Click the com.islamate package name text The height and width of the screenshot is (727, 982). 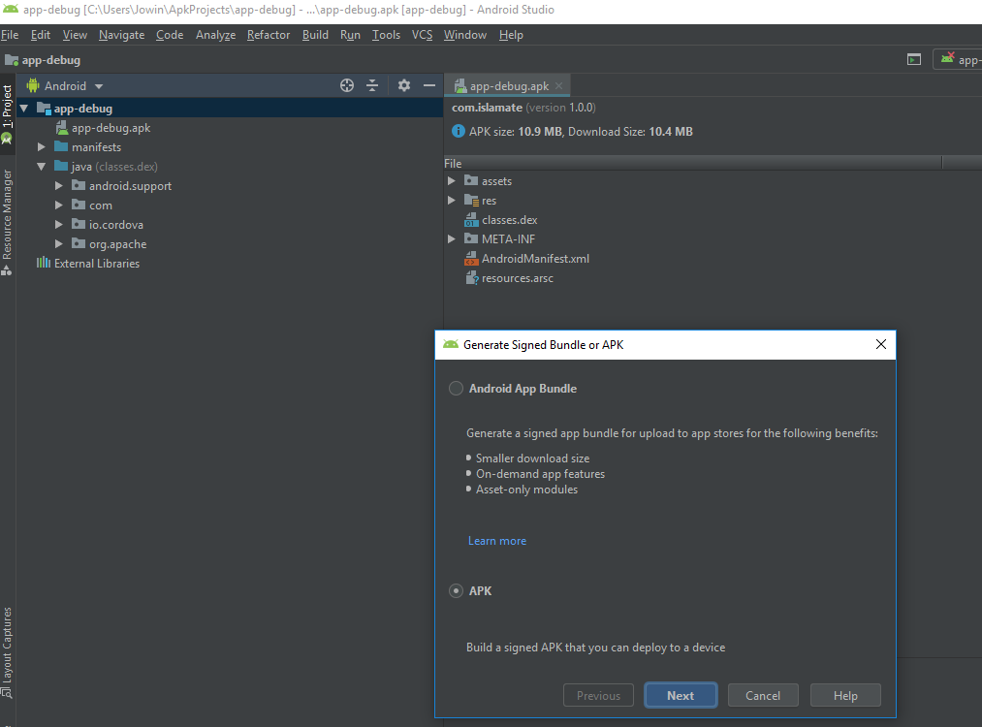(x=487, y=108)
